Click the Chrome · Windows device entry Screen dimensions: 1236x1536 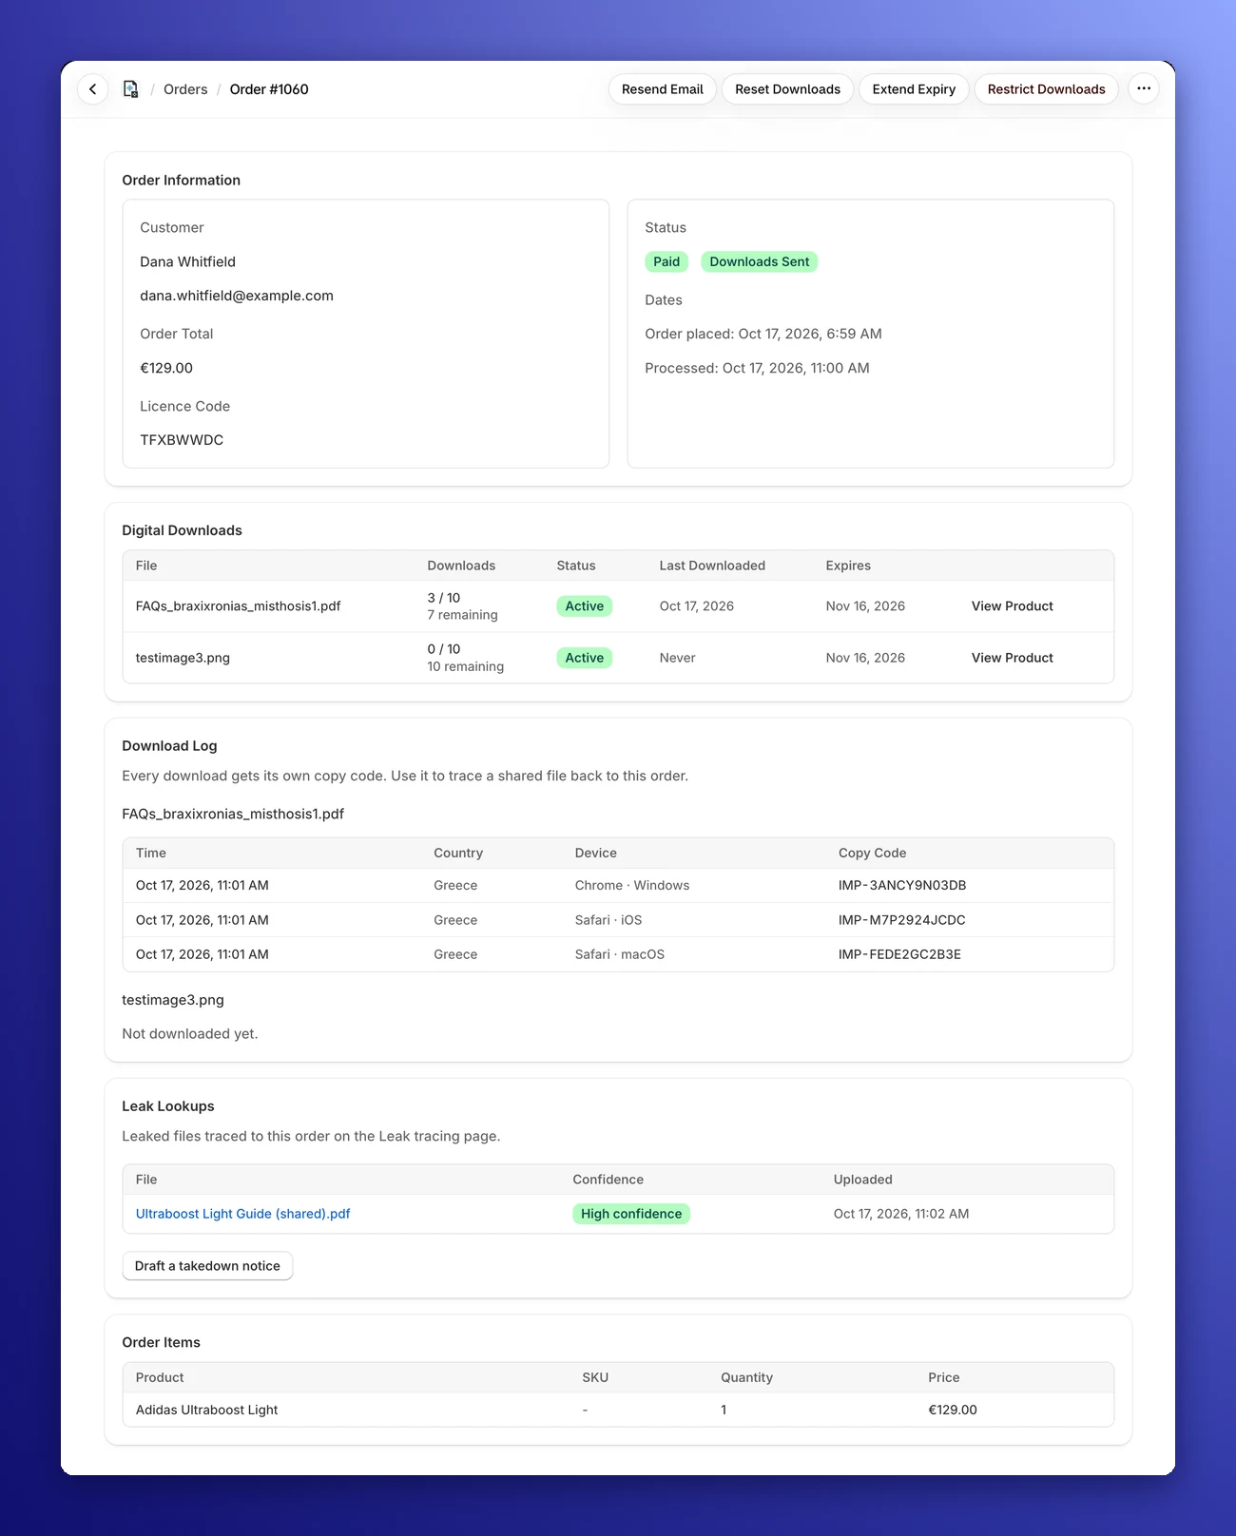(x=632, y=886)
